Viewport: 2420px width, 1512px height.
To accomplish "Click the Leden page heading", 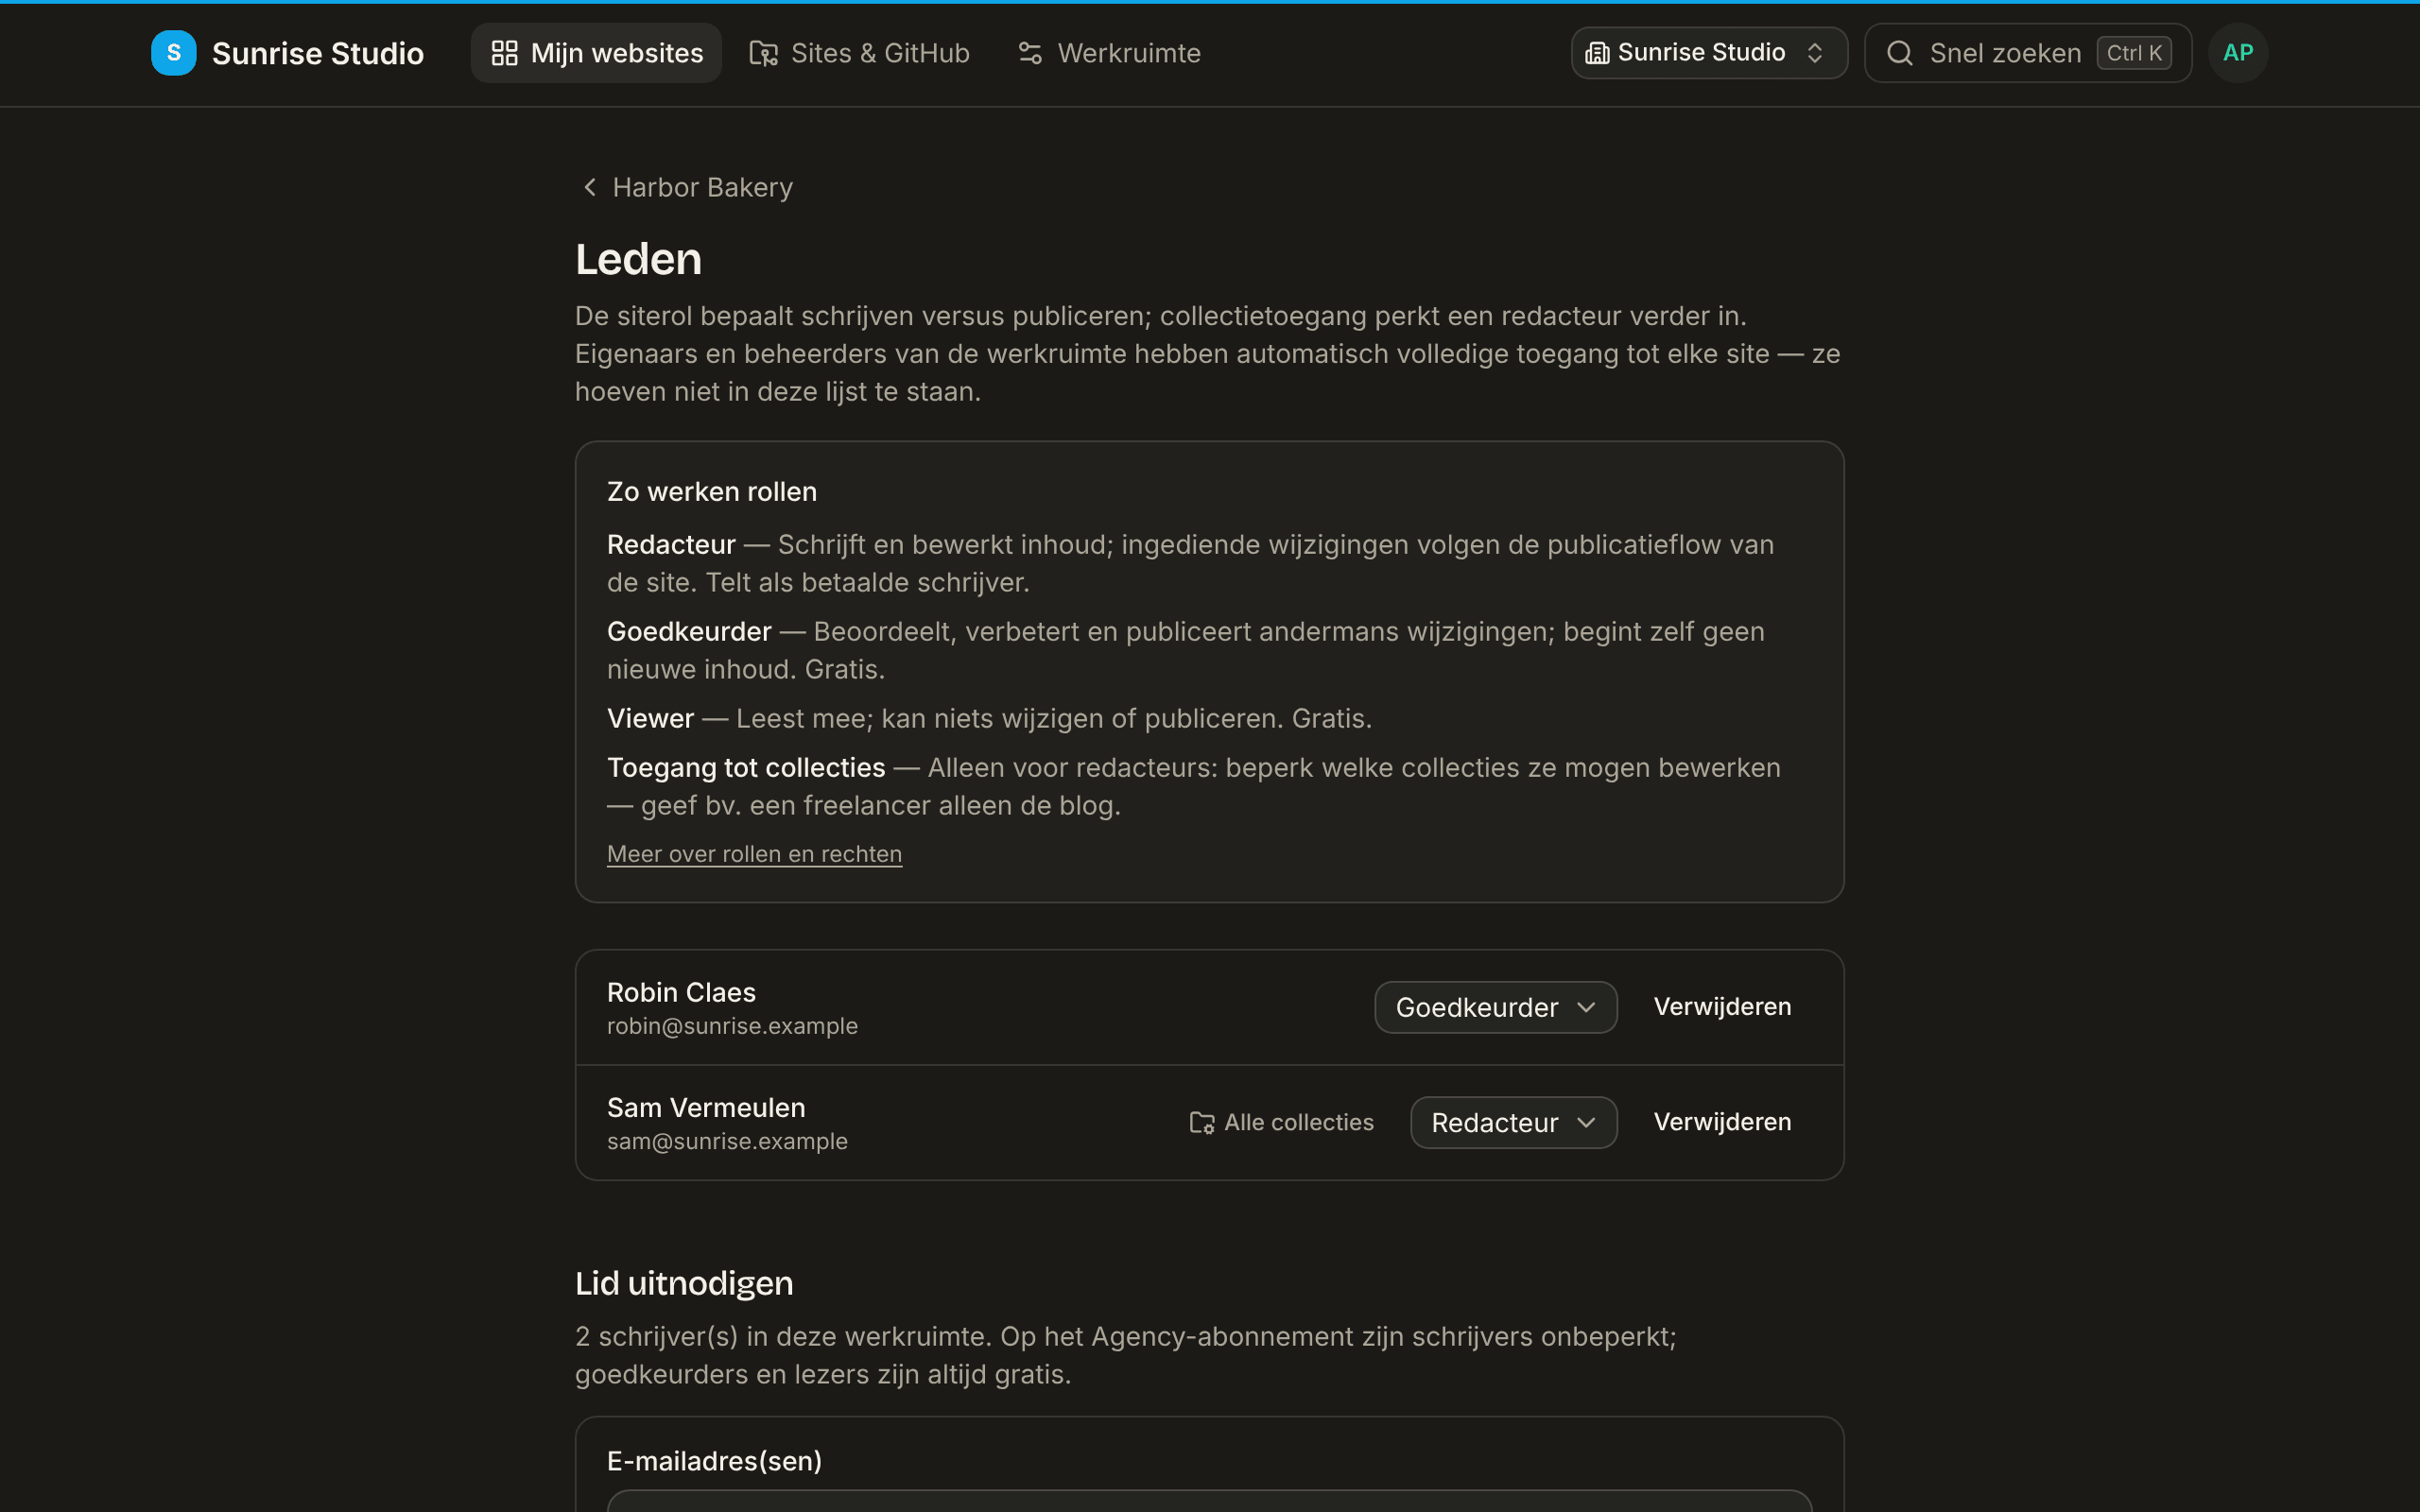I will [638, 259].
